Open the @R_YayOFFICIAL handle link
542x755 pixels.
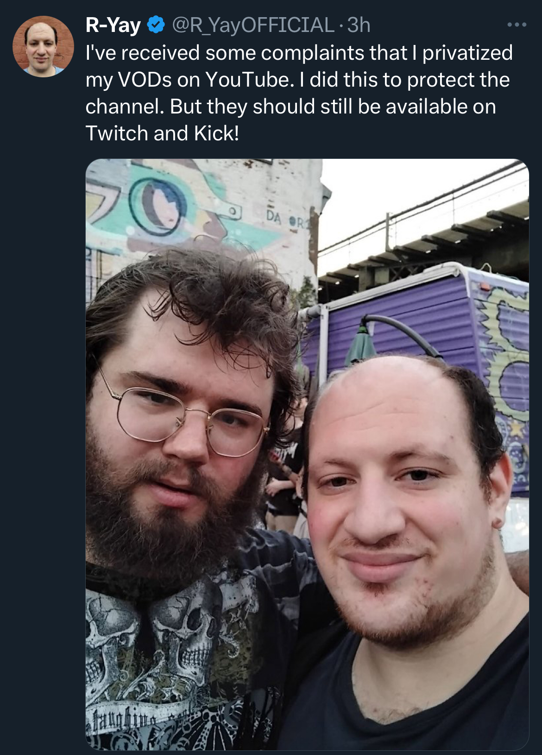pyautogui.click(x=253, y=25)
